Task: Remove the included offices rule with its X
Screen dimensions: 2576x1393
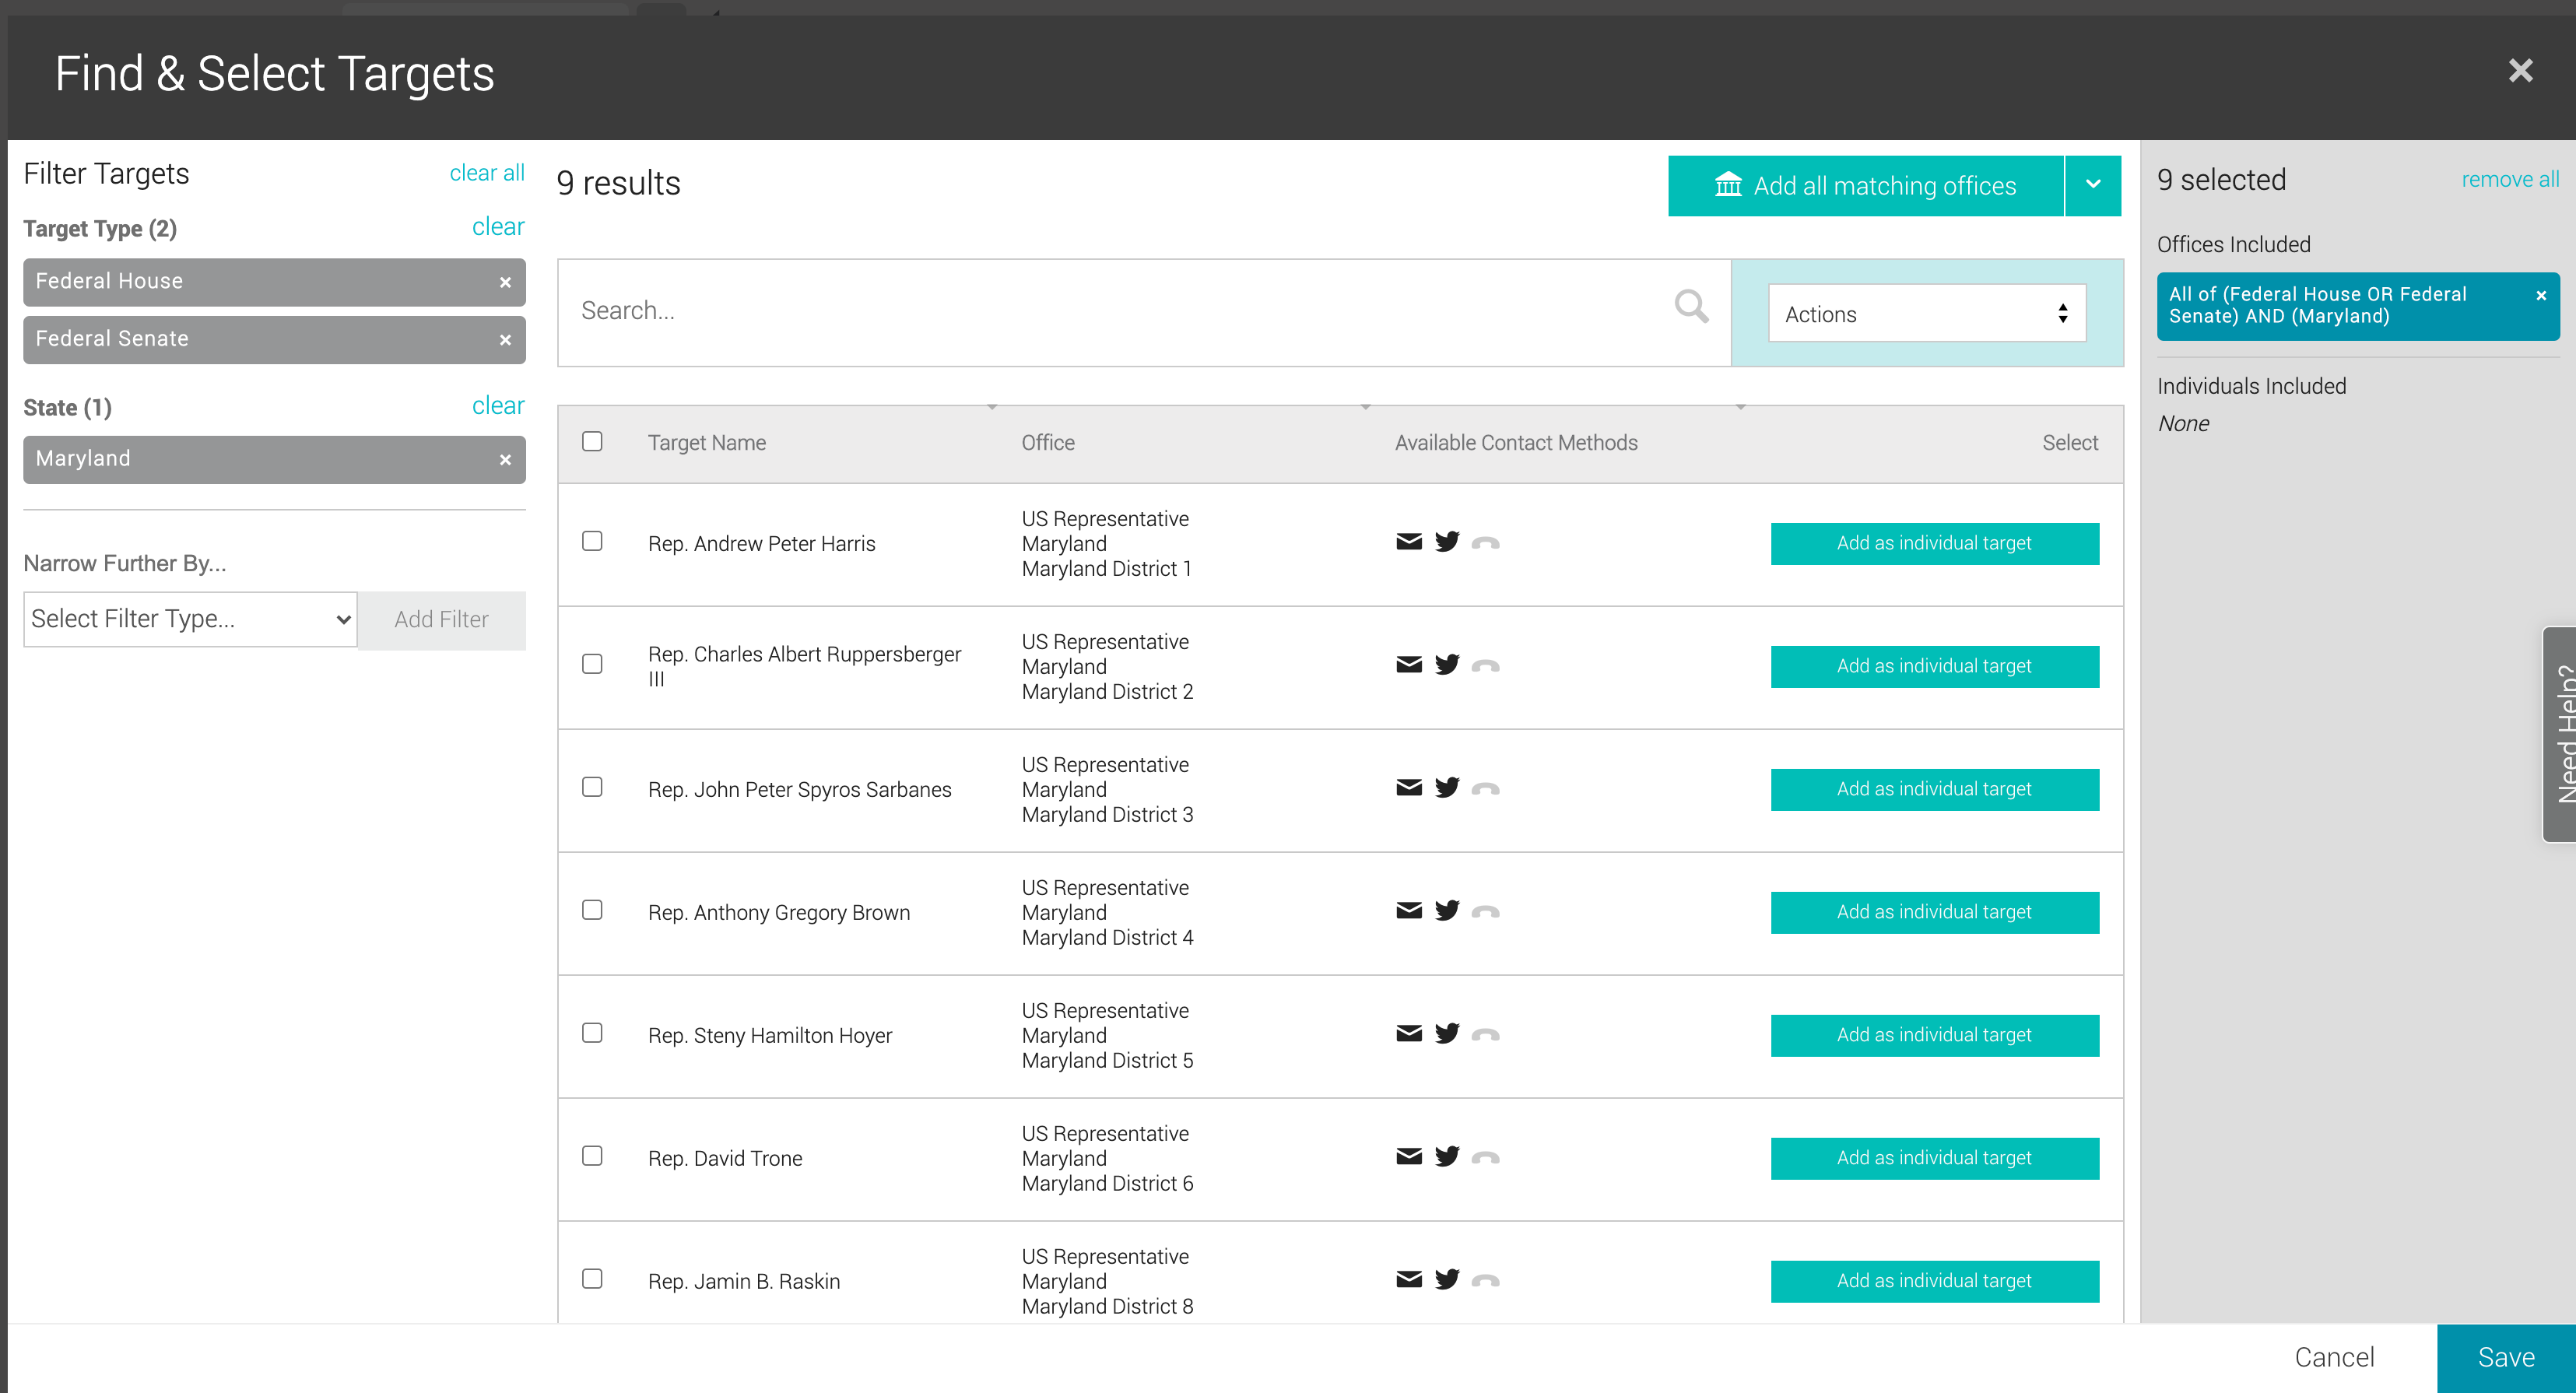Action: [x=2541, y=296]
